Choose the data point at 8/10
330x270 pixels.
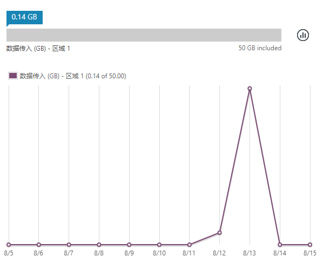pos(159,245)
